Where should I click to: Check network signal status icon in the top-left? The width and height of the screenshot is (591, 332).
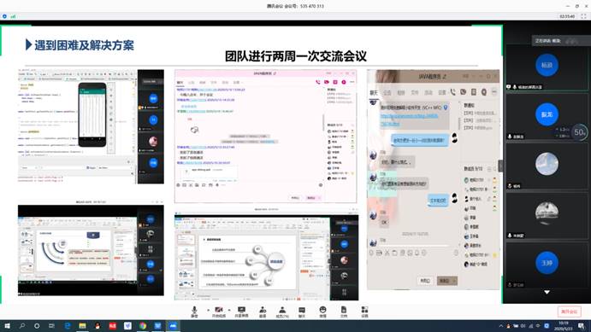point(13,16)
